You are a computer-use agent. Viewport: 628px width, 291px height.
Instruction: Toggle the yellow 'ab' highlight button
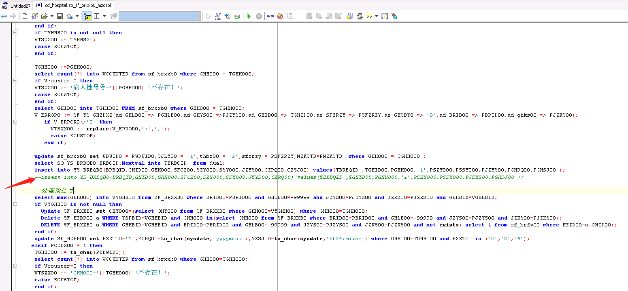click(x=87, y=16)
